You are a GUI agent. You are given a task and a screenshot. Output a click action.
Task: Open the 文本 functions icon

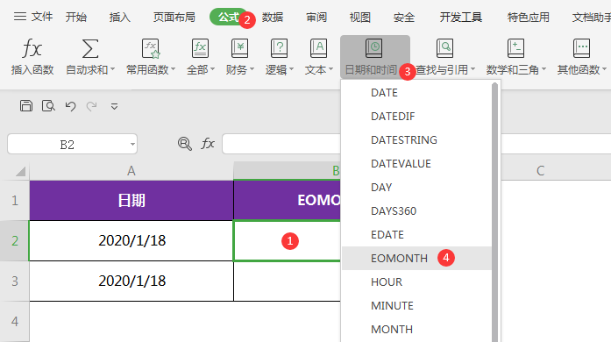pyautogui.click(x=318, y=48)
